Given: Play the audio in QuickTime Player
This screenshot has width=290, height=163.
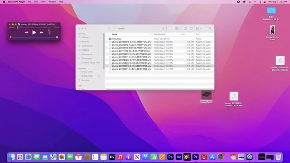Looking at the screenshot, I should click(x=34, y=32).
